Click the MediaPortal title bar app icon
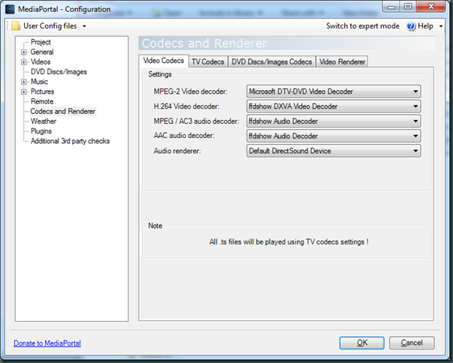453x363 pixels. [x=10, y=9]
